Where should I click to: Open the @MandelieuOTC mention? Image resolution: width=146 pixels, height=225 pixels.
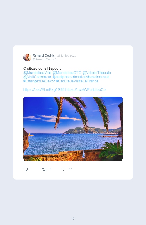(67, 73)
